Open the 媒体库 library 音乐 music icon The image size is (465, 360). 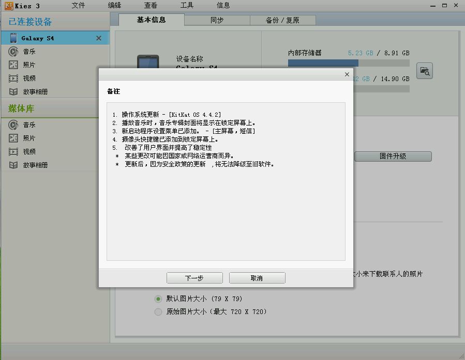tap(13, 125)
